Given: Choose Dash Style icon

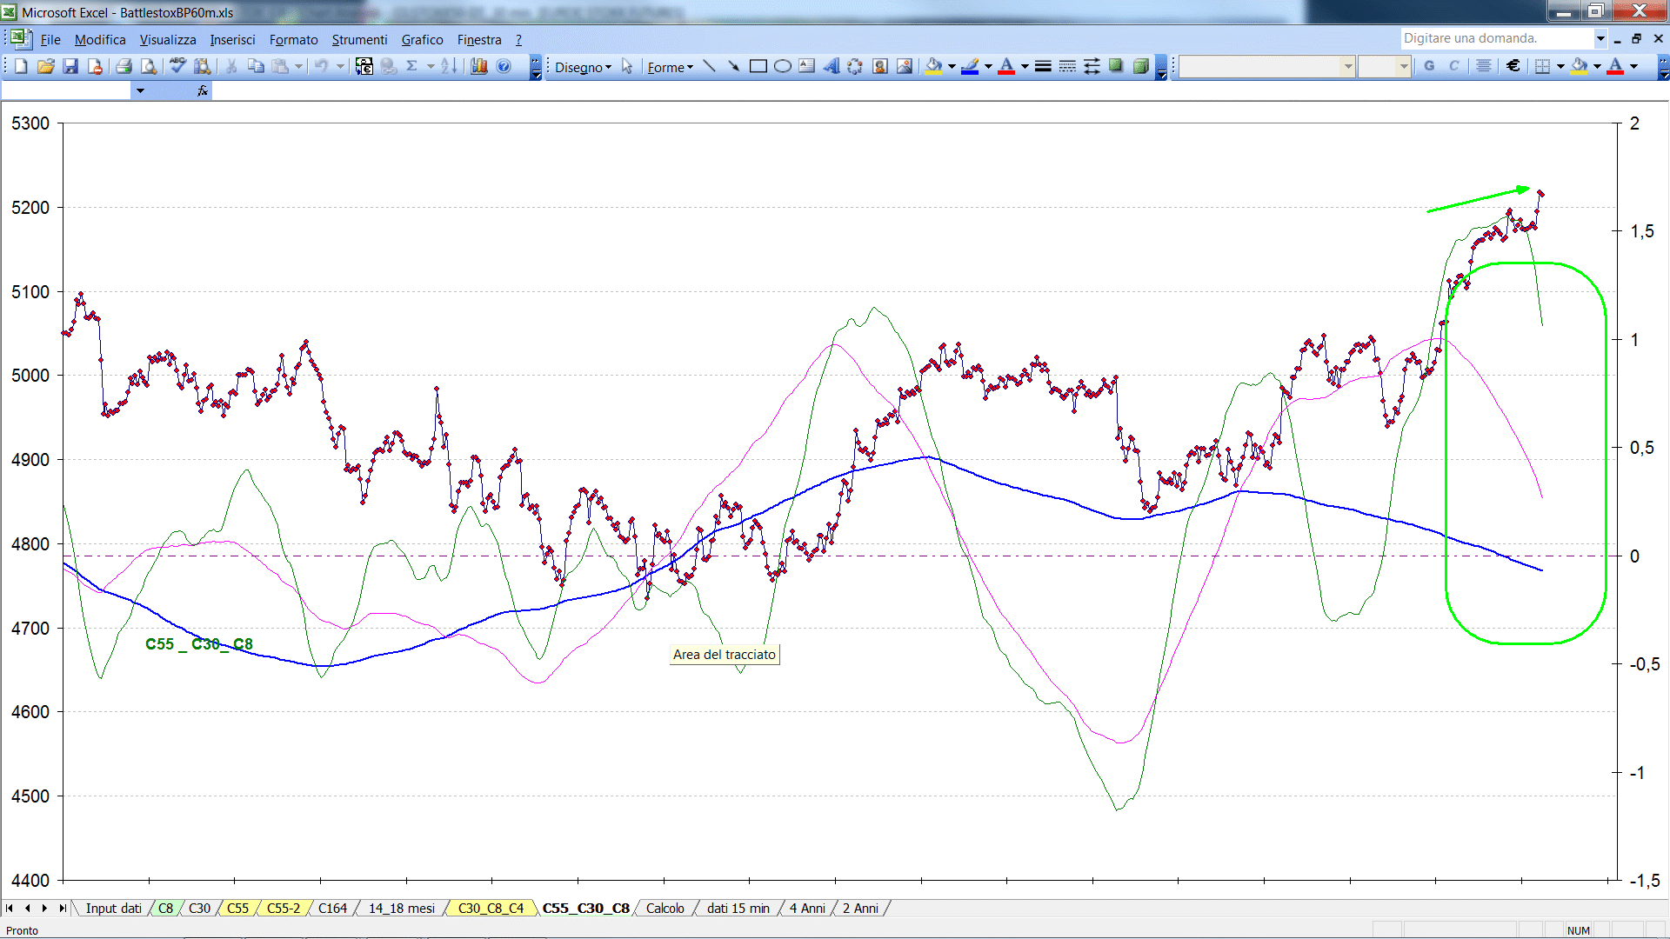Looking at the screenshot, I should coord(1067,66).
